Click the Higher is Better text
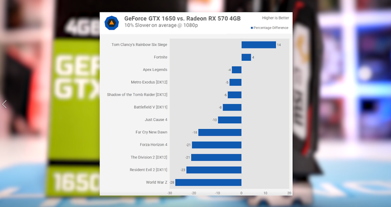This screenshot has height=207, width=391. [x=275, y=18]
